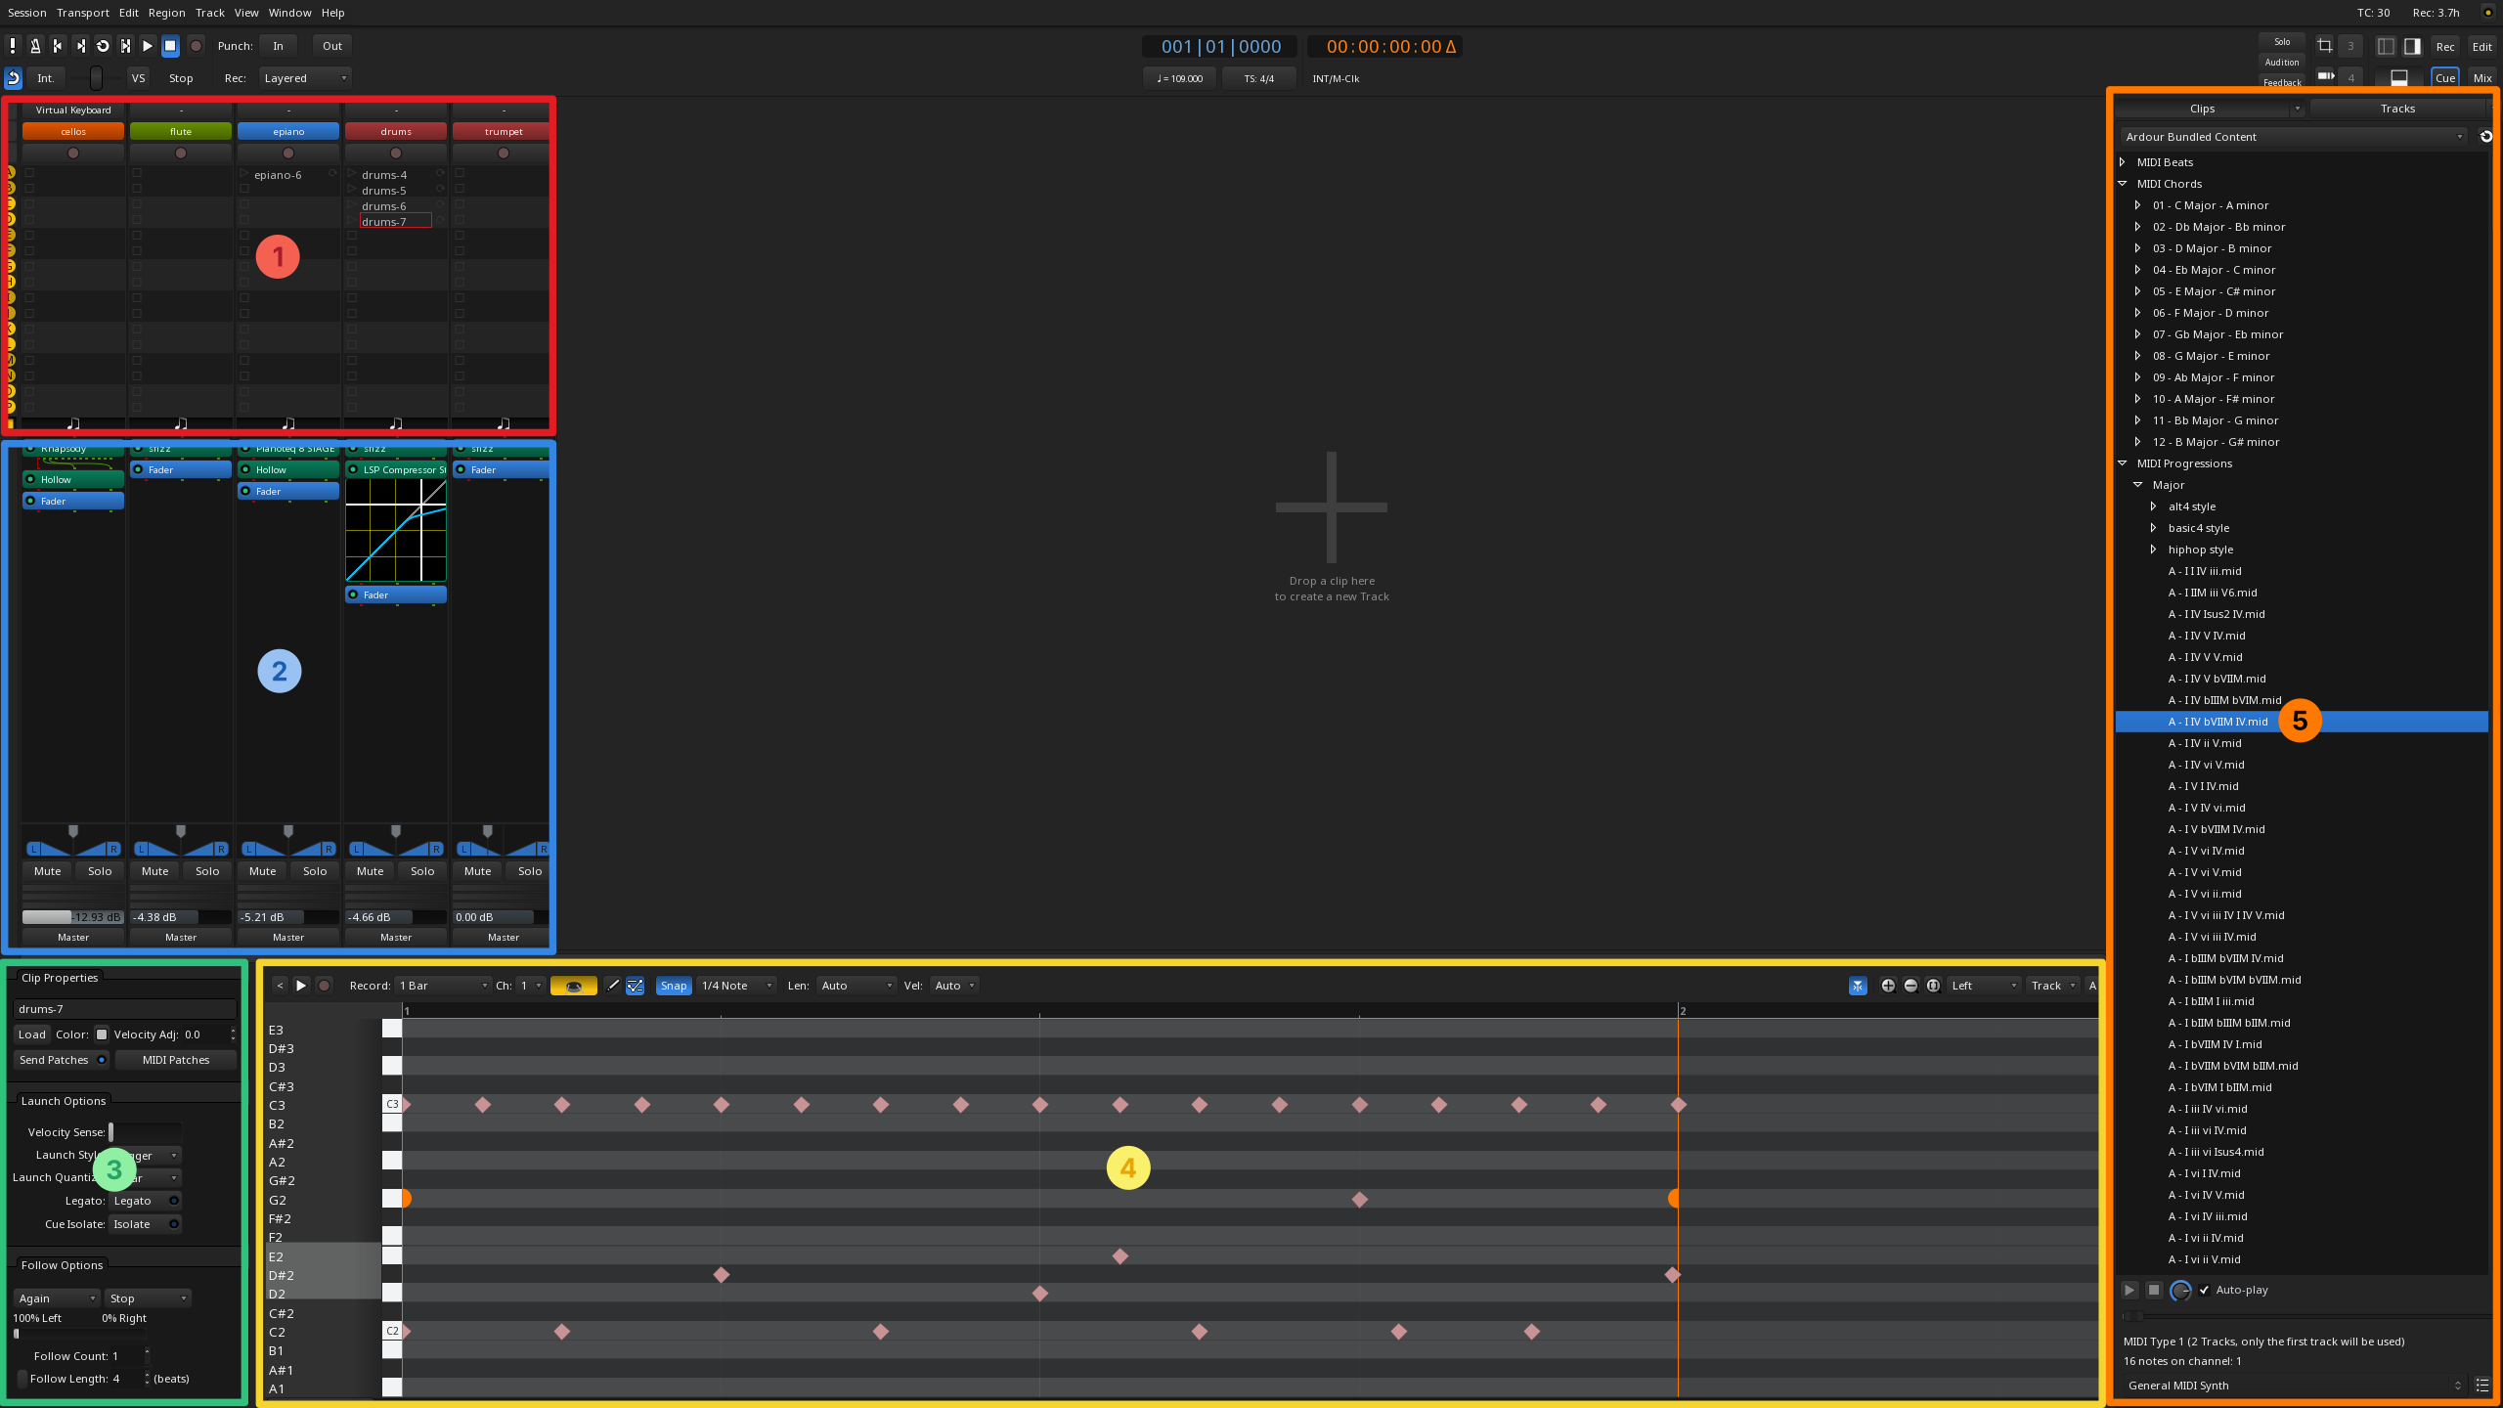Open the Region menu

(x=166, y=13)
